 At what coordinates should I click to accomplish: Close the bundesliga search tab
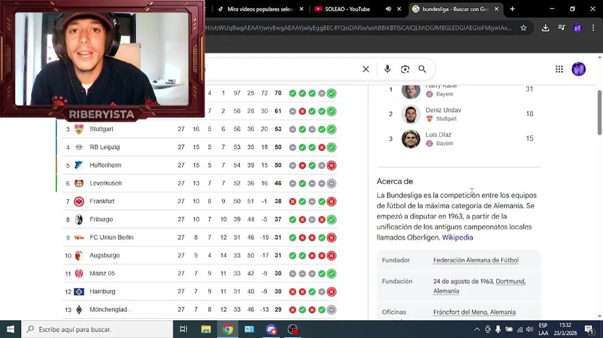(496, 9)
